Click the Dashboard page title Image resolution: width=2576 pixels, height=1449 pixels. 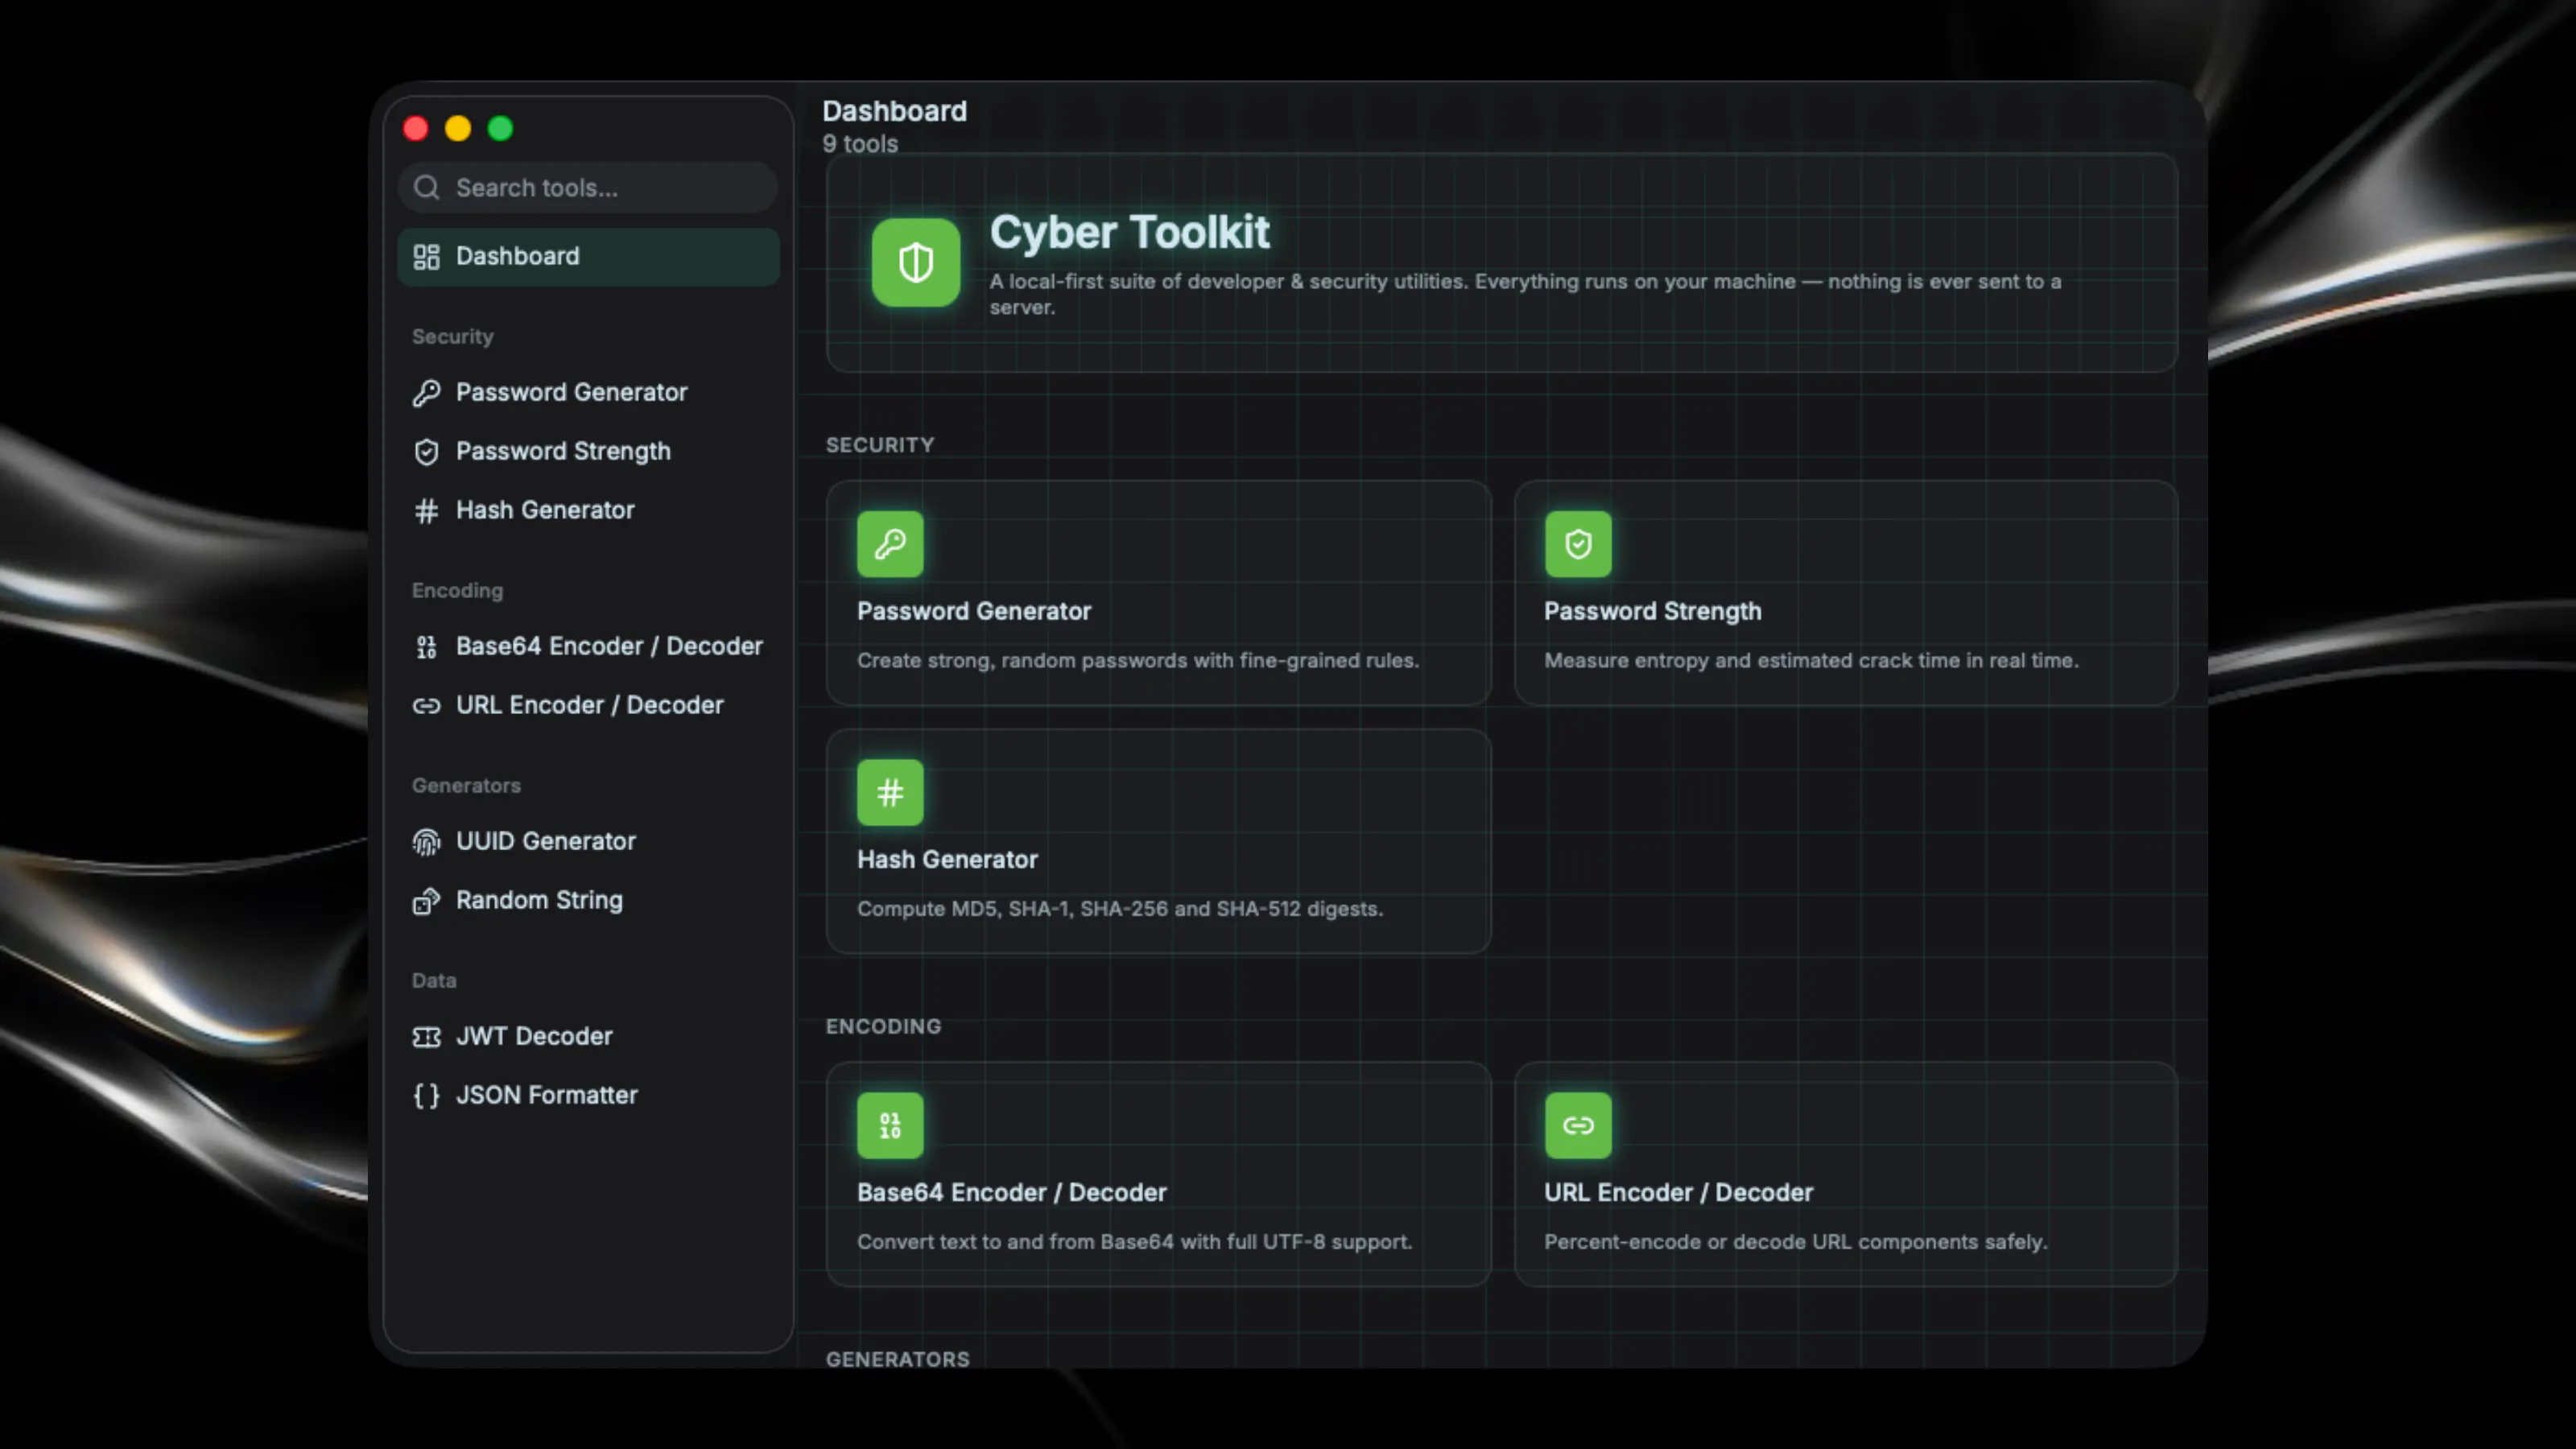[x=894, y=111]
